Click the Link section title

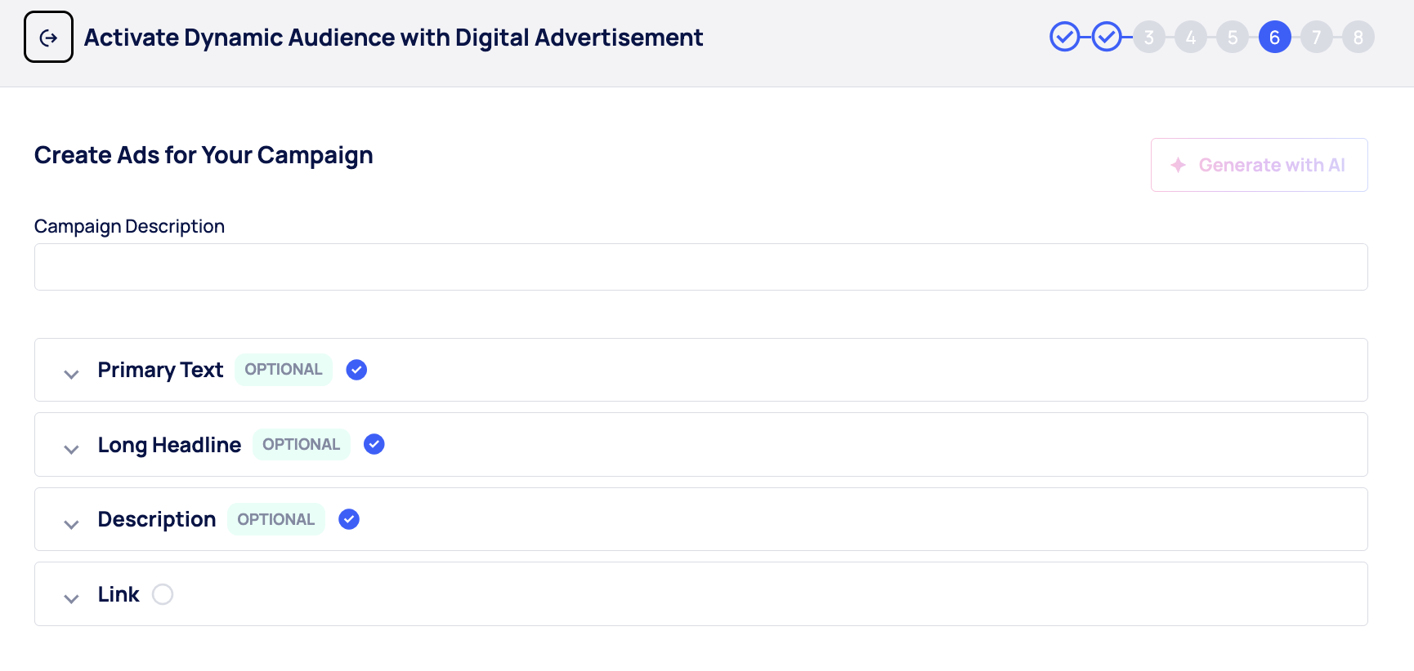(119, 594)
